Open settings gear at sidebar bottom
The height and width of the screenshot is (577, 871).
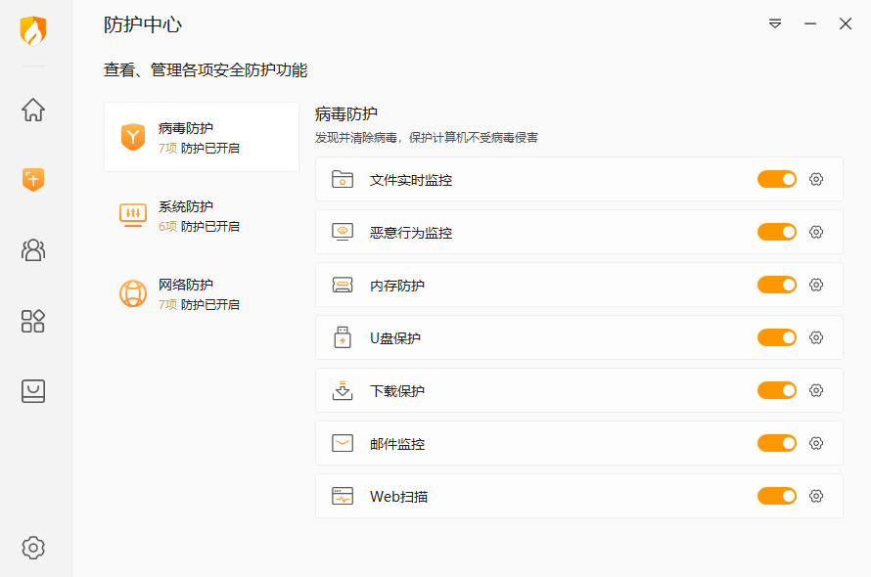33,547
